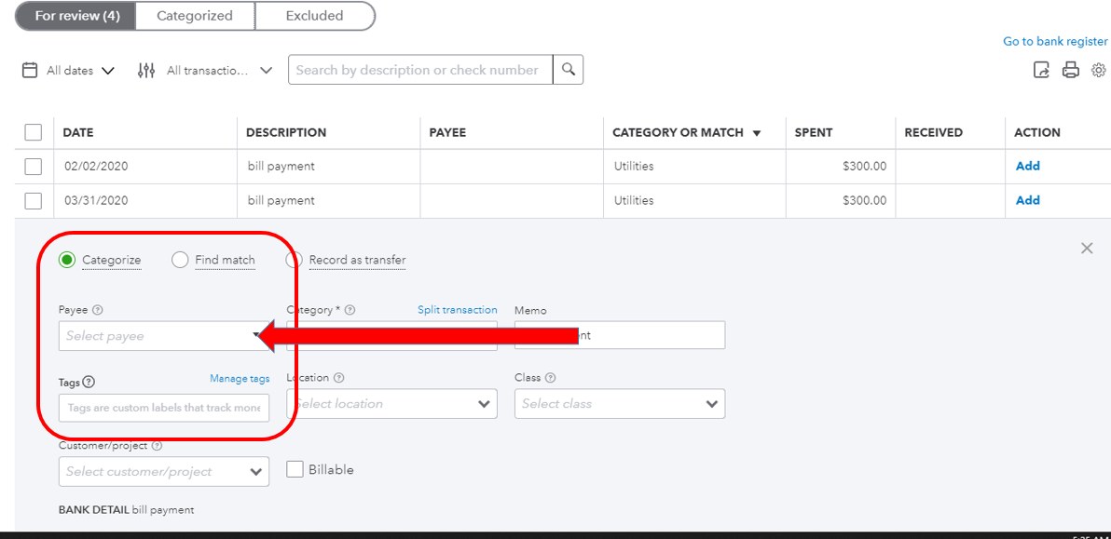Screen dimensions: 1111x539
Task: Expand the All dates dropdown
Action: point(80,70)
